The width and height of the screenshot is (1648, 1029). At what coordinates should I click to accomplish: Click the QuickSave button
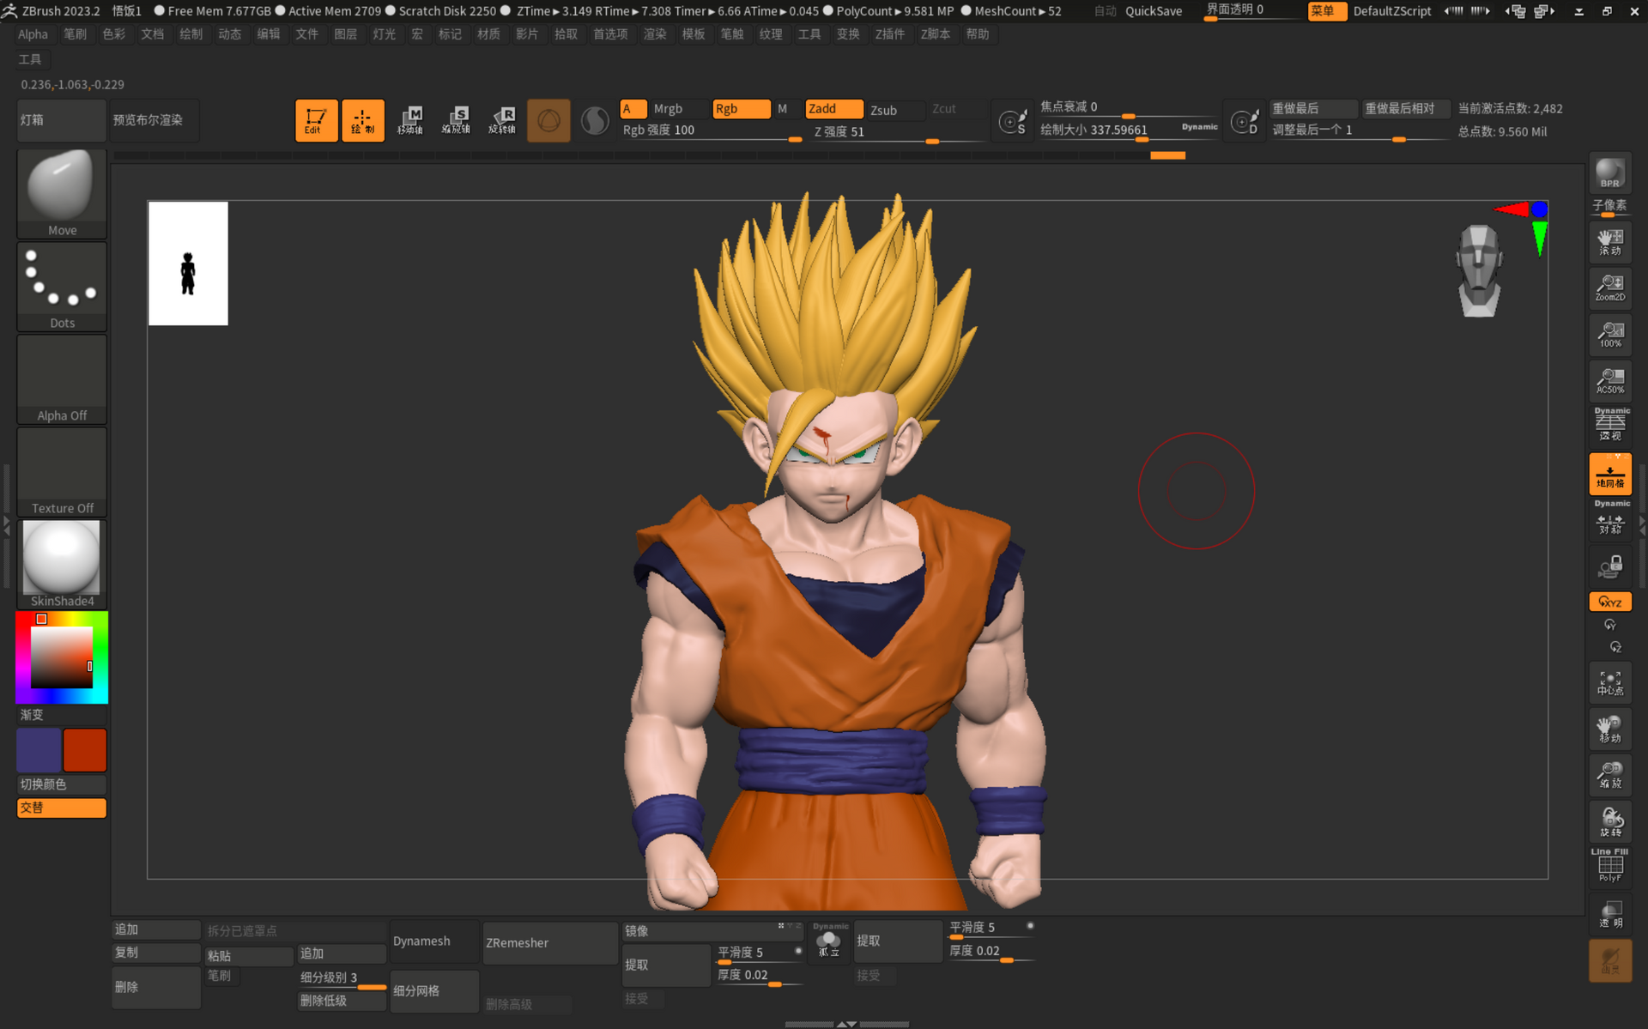1154,11
